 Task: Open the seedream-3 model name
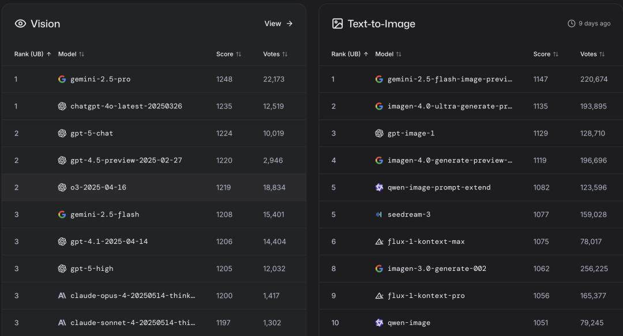pyautogui.click(x=409, y=214)
